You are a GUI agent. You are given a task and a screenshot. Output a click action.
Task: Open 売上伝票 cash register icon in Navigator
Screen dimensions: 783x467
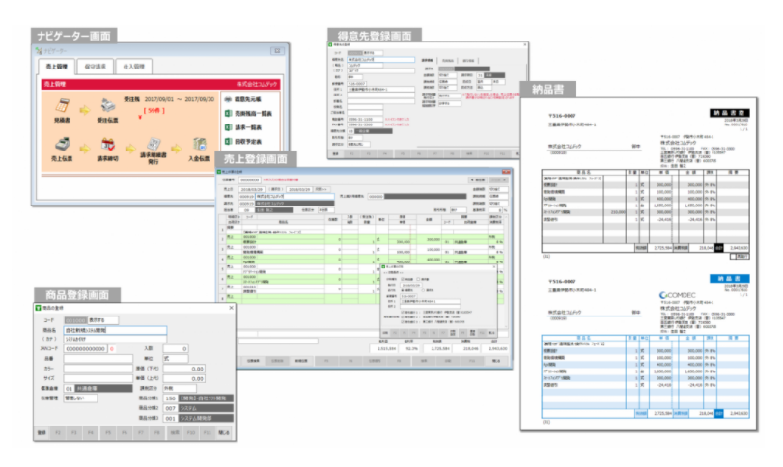tap(62, 145)
